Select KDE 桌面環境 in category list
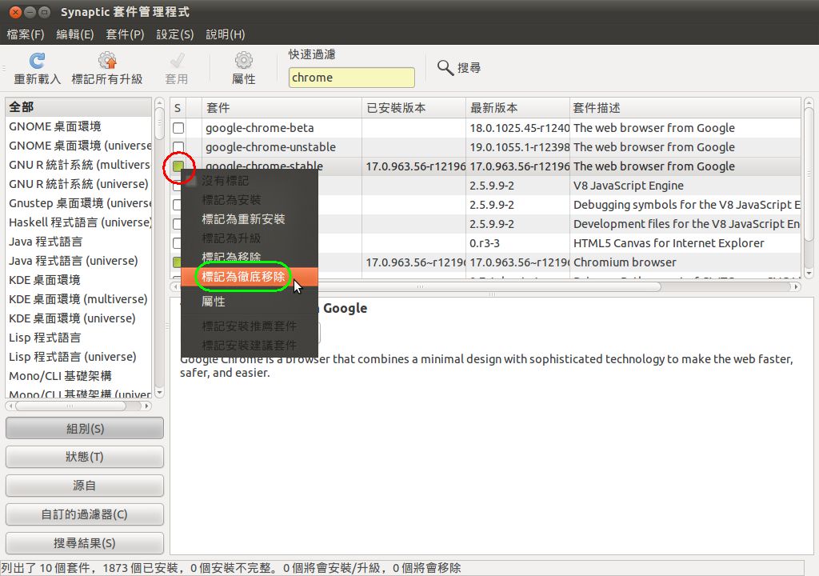This screenshot has height=576, width=819. click(x=45, y=280)
